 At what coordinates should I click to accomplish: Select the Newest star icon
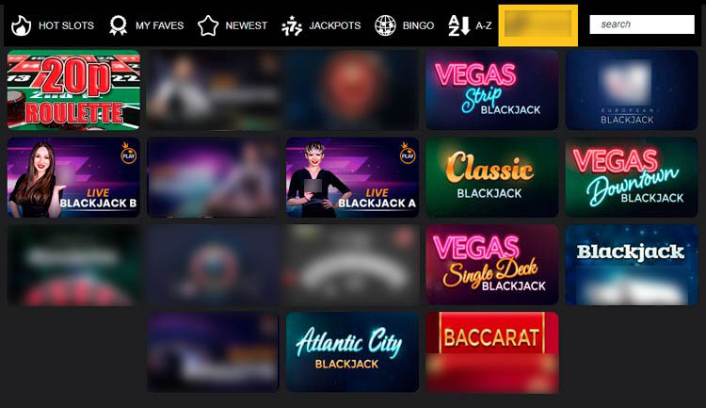pyautogui.click(x=208, y=25)
